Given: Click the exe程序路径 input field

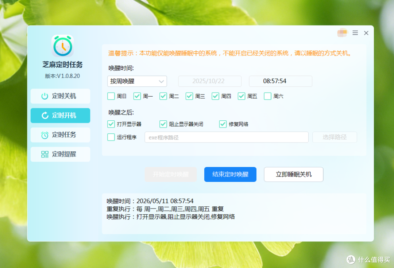Looking at the screenshot, I should (227, 137).
